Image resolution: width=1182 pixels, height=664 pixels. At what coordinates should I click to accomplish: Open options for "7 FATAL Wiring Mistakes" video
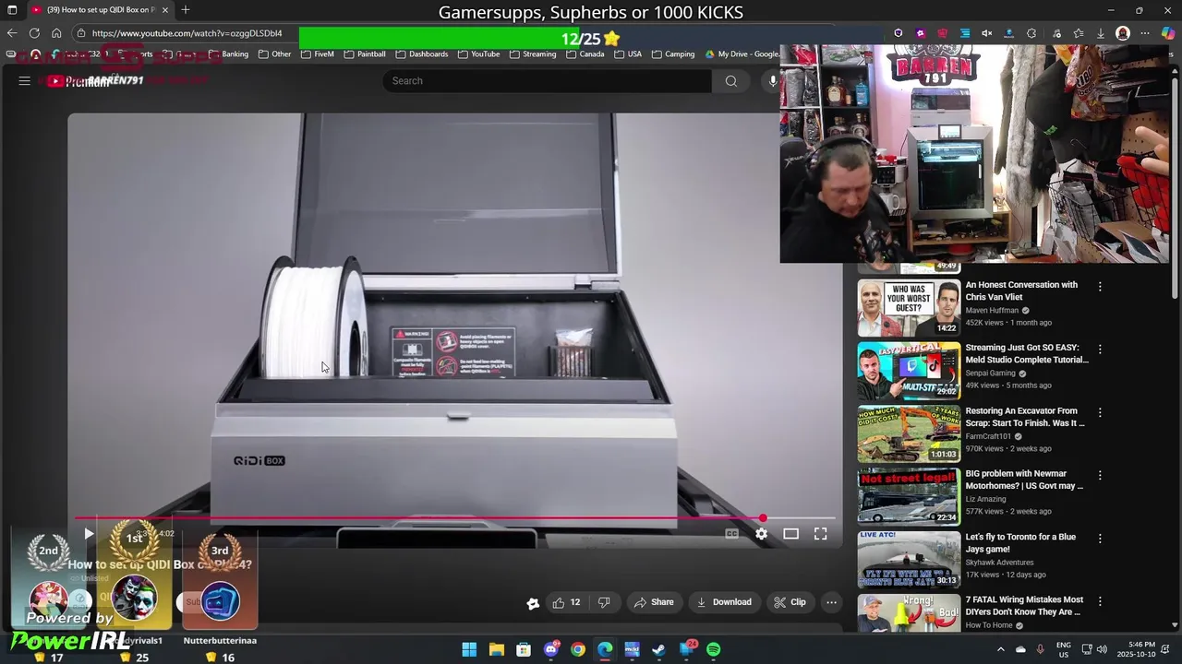(x=1100, y=600)
